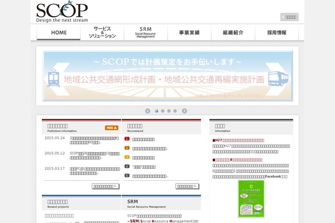
Task: Open recommended item number 3
Action: (x=143, y=158)
